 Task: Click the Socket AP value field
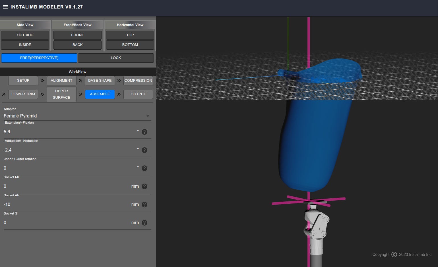tap(67, 205)
